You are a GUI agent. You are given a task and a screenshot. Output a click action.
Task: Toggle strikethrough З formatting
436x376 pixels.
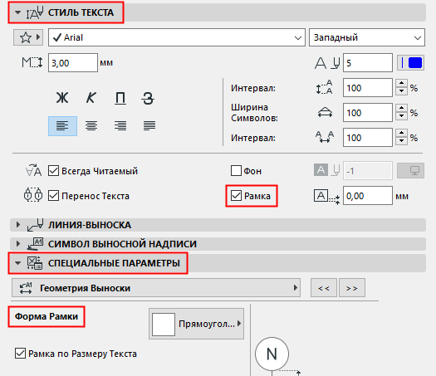(x=148, y=98)
